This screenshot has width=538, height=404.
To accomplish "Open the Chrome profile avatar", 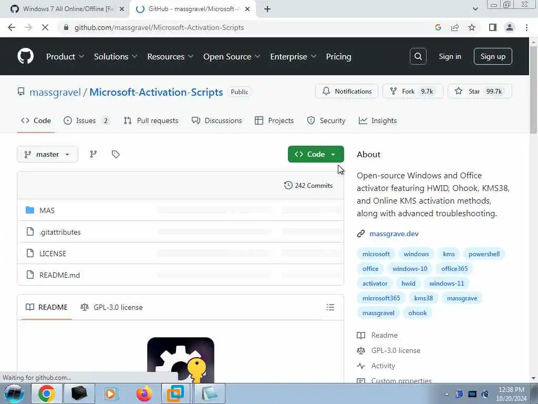I will [510, 27].
